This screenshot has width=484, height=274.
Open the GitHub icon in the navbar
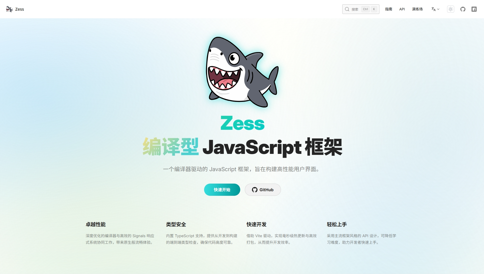(x=463, y=9)
